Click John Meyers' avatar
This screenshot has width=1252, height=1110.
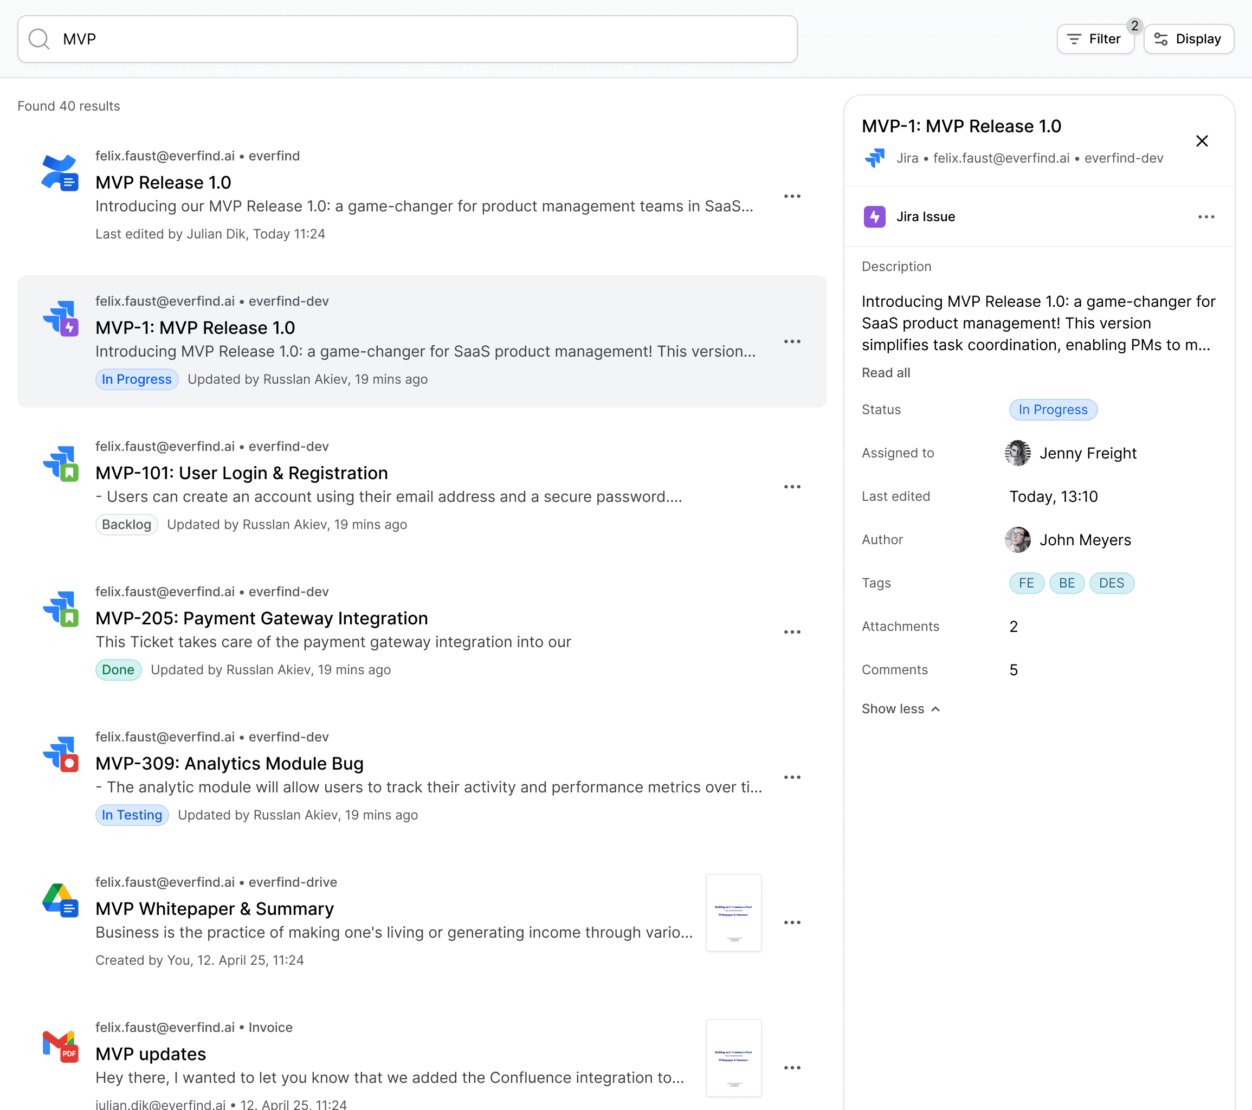1017,540
